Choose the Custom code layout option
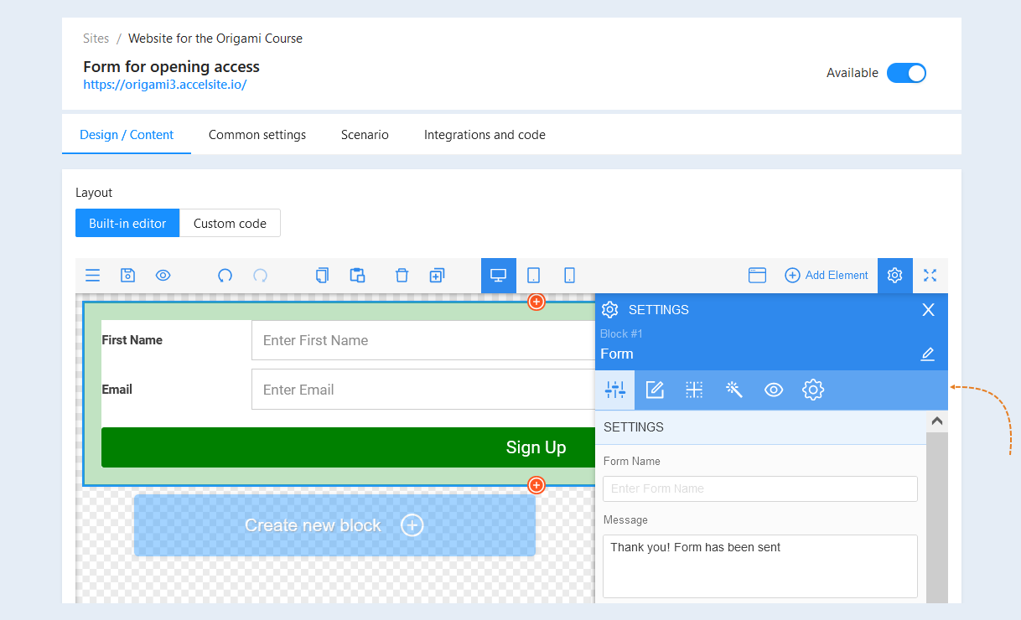 tap(230, 223)
